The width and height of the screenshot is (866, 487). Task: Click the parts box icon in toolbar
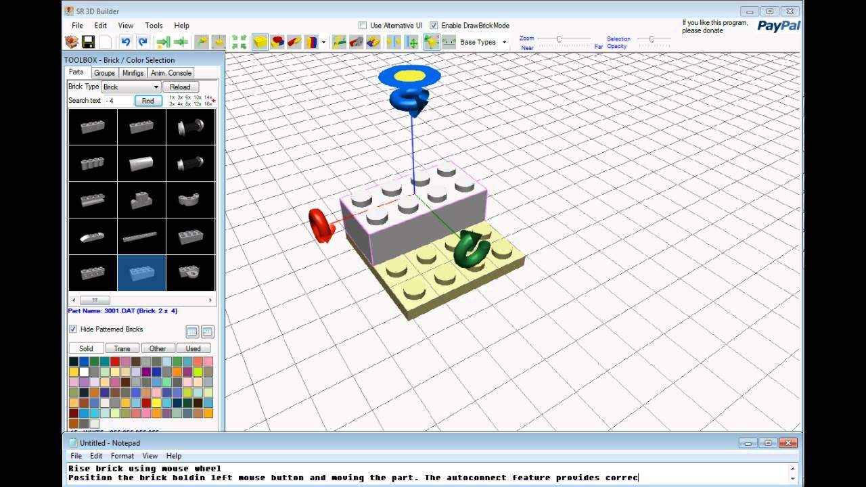pyautogui.click(x=71, y=42)
